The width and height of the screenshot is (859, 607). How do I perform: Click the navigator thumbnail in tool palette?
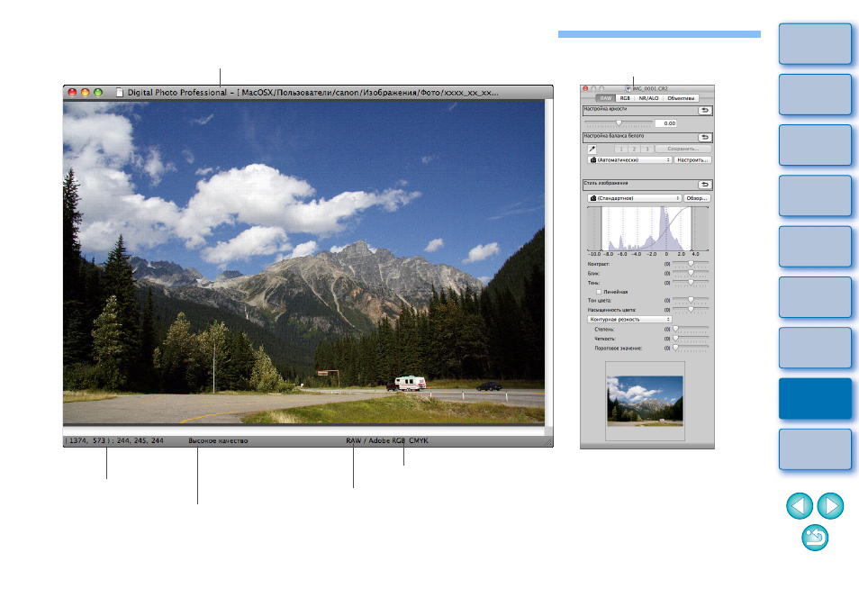(645, 401)
